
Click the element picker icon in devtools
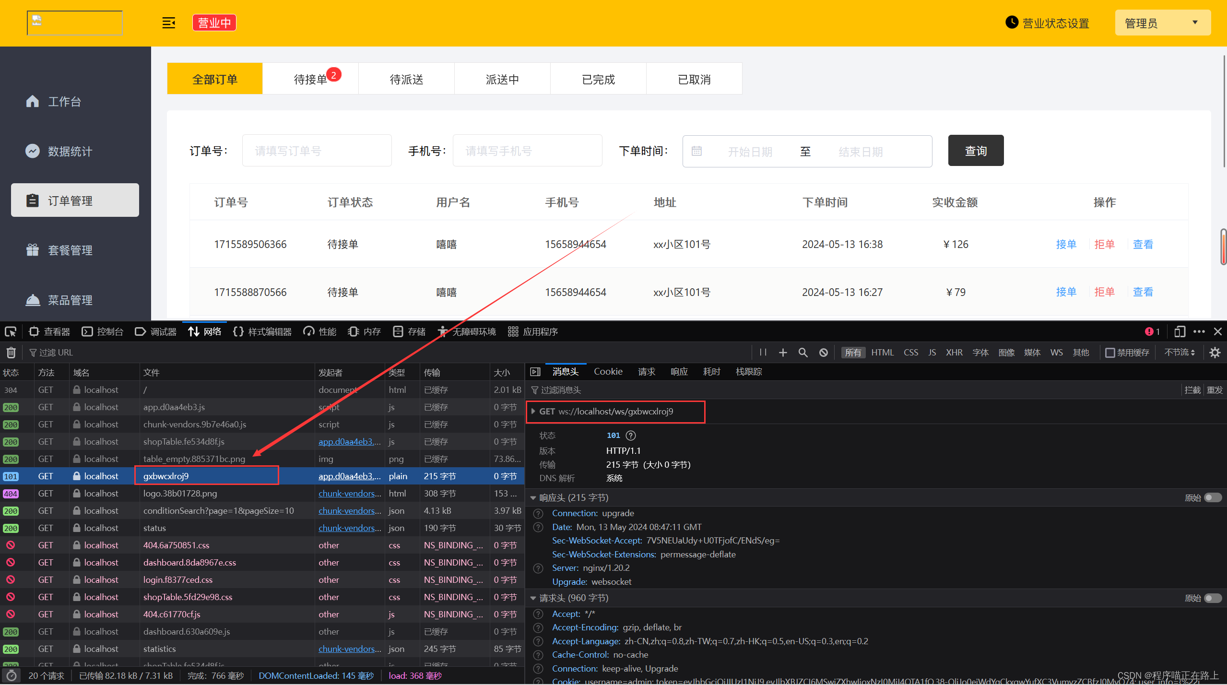coord(10,331)
